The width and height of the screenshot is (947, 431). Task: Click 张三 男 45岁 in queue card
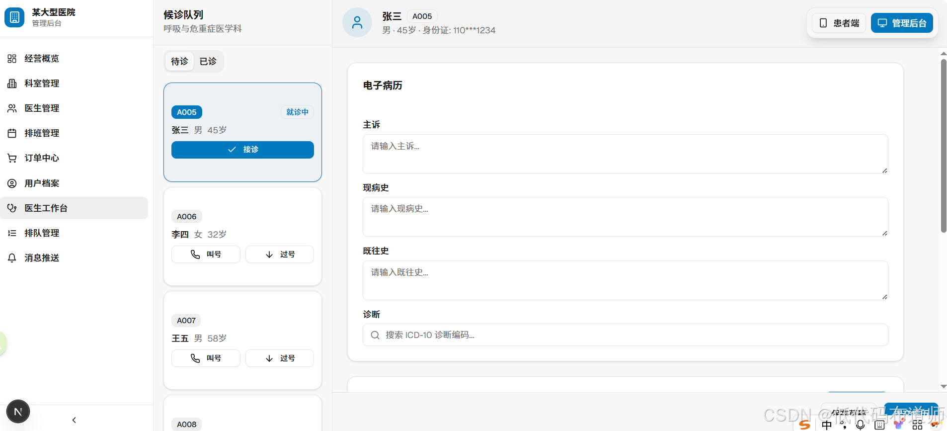click(199, 130)
